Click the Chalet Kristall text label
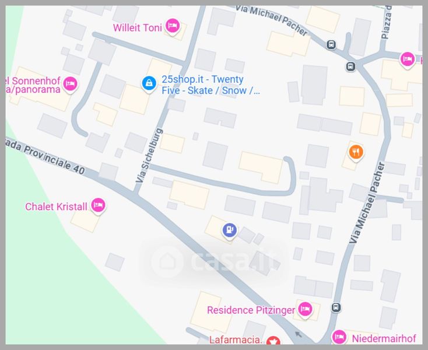 pos(56,206)
